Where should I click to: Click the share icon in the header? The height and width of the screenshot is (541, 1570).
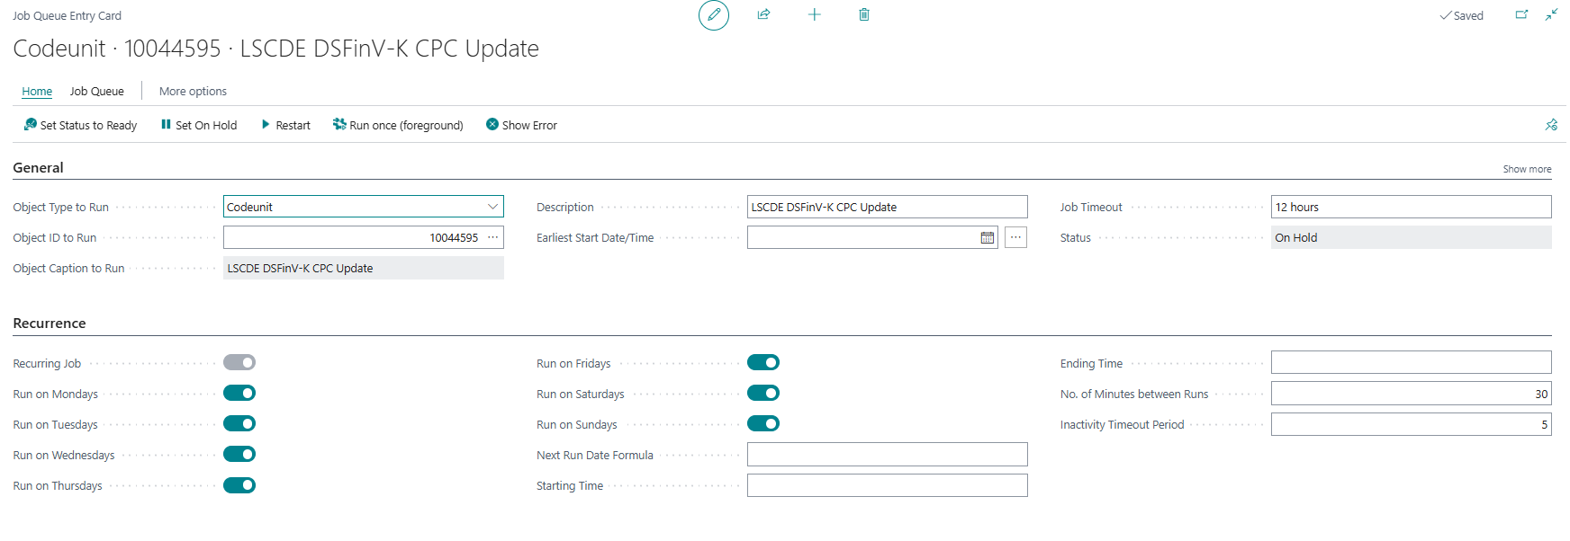(x=763, y=14)
